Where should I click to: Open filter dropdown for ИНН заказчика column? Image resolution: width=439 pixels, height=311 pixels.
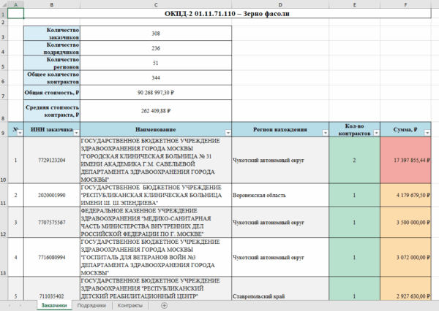coord(76,133)
